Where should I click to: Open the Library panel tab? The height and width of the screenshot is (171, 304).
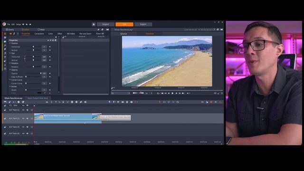tap(10, 29)
